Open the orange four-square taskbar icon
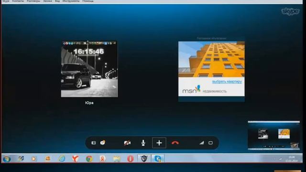The height and width of the screenshot is (172, 306). tap(48, 159)
